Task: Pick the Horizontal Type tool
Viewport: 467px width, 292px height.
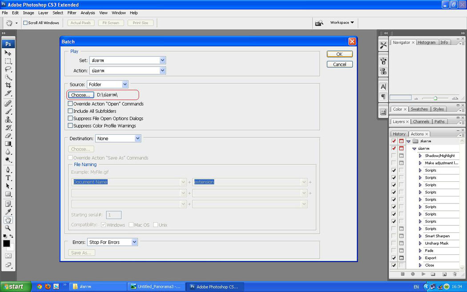Action: click(x=8, y=178)
